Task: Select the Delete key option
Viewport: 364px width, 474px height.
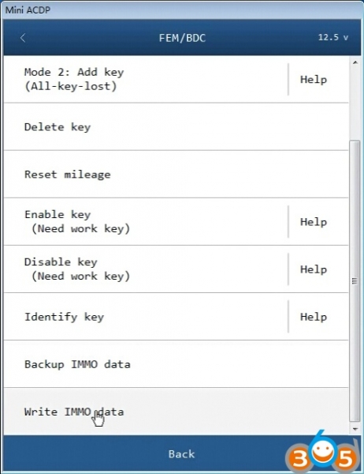Action: coord(176,127)
